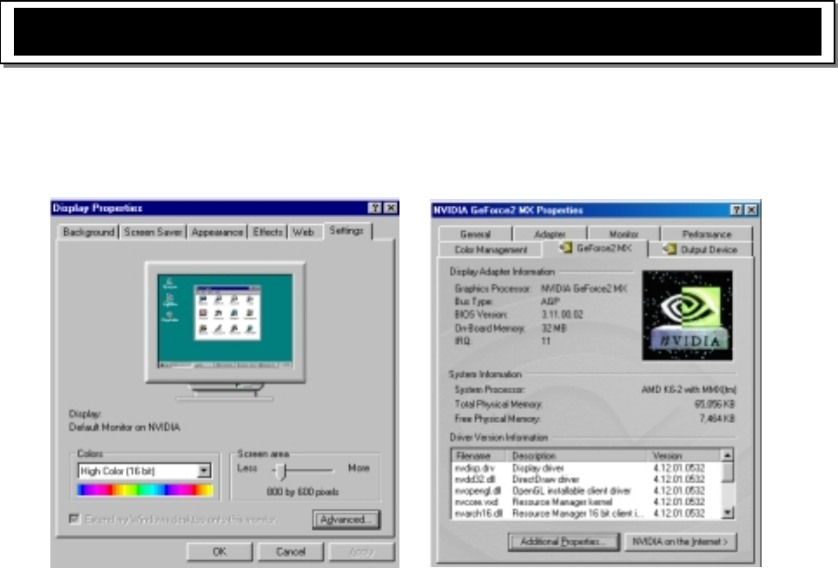Click the monitor preview in Display Properties
The height and width of the screenshot is (568, 838).
(225, 321)
